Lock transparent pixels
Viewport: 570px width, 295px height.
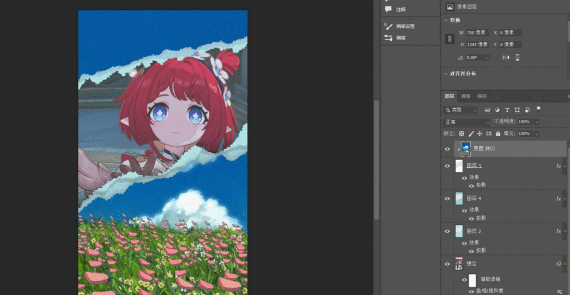(x=461, y=133)
